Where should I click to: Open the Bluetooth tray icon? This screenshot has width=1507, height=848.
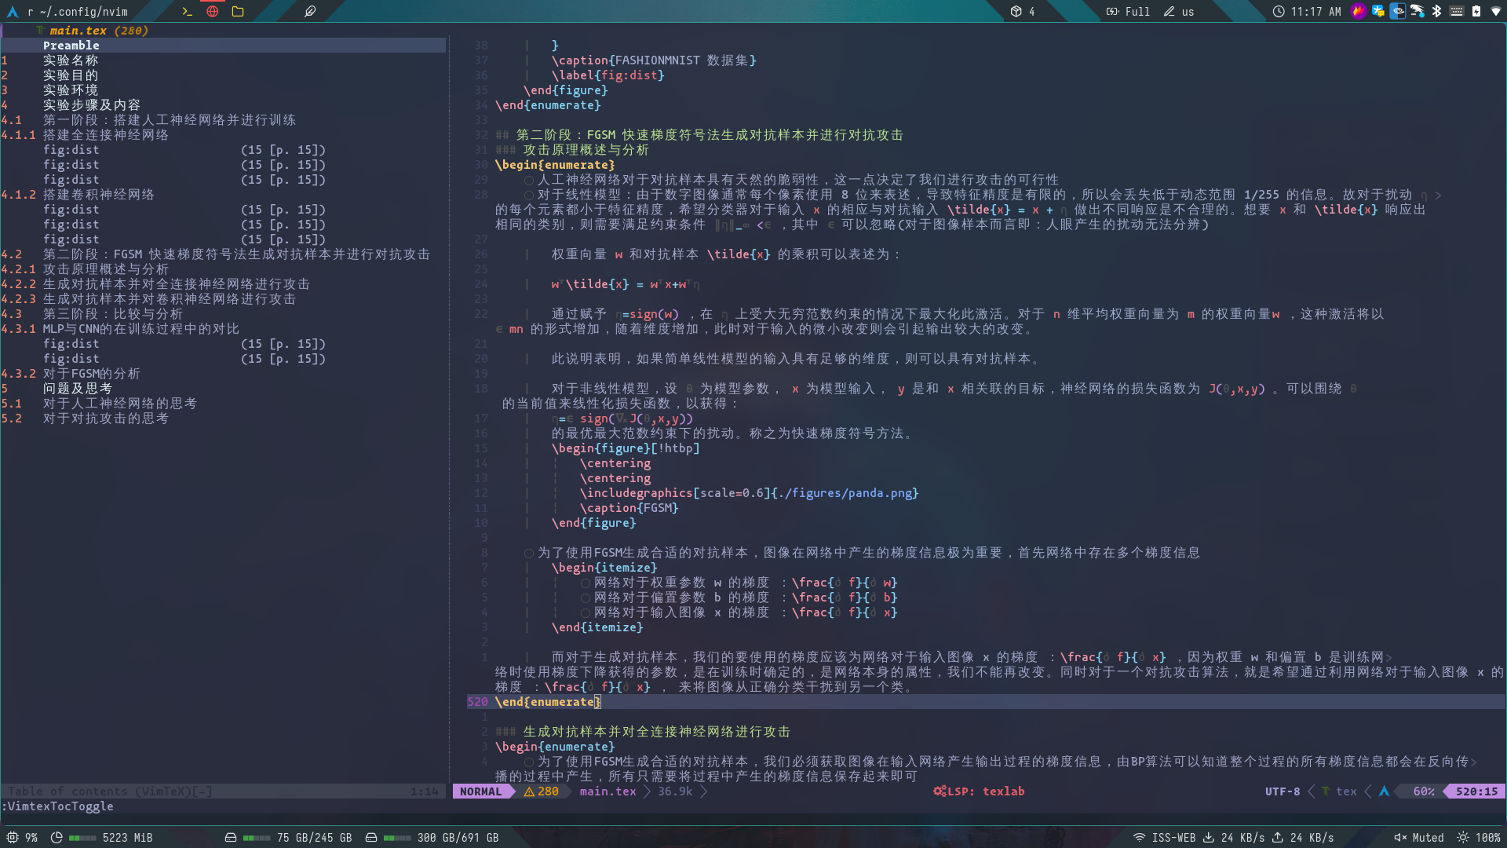tap(1436, 11)
